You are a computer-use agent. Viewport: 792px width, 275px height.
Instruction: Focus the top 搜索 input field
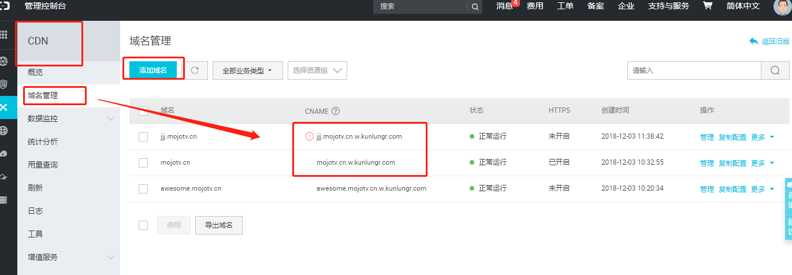[421, 6]
